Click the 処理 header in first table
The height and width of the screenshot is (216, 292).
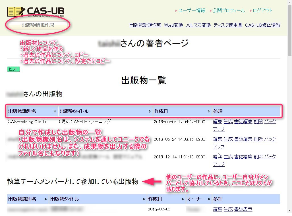(246, 111)
